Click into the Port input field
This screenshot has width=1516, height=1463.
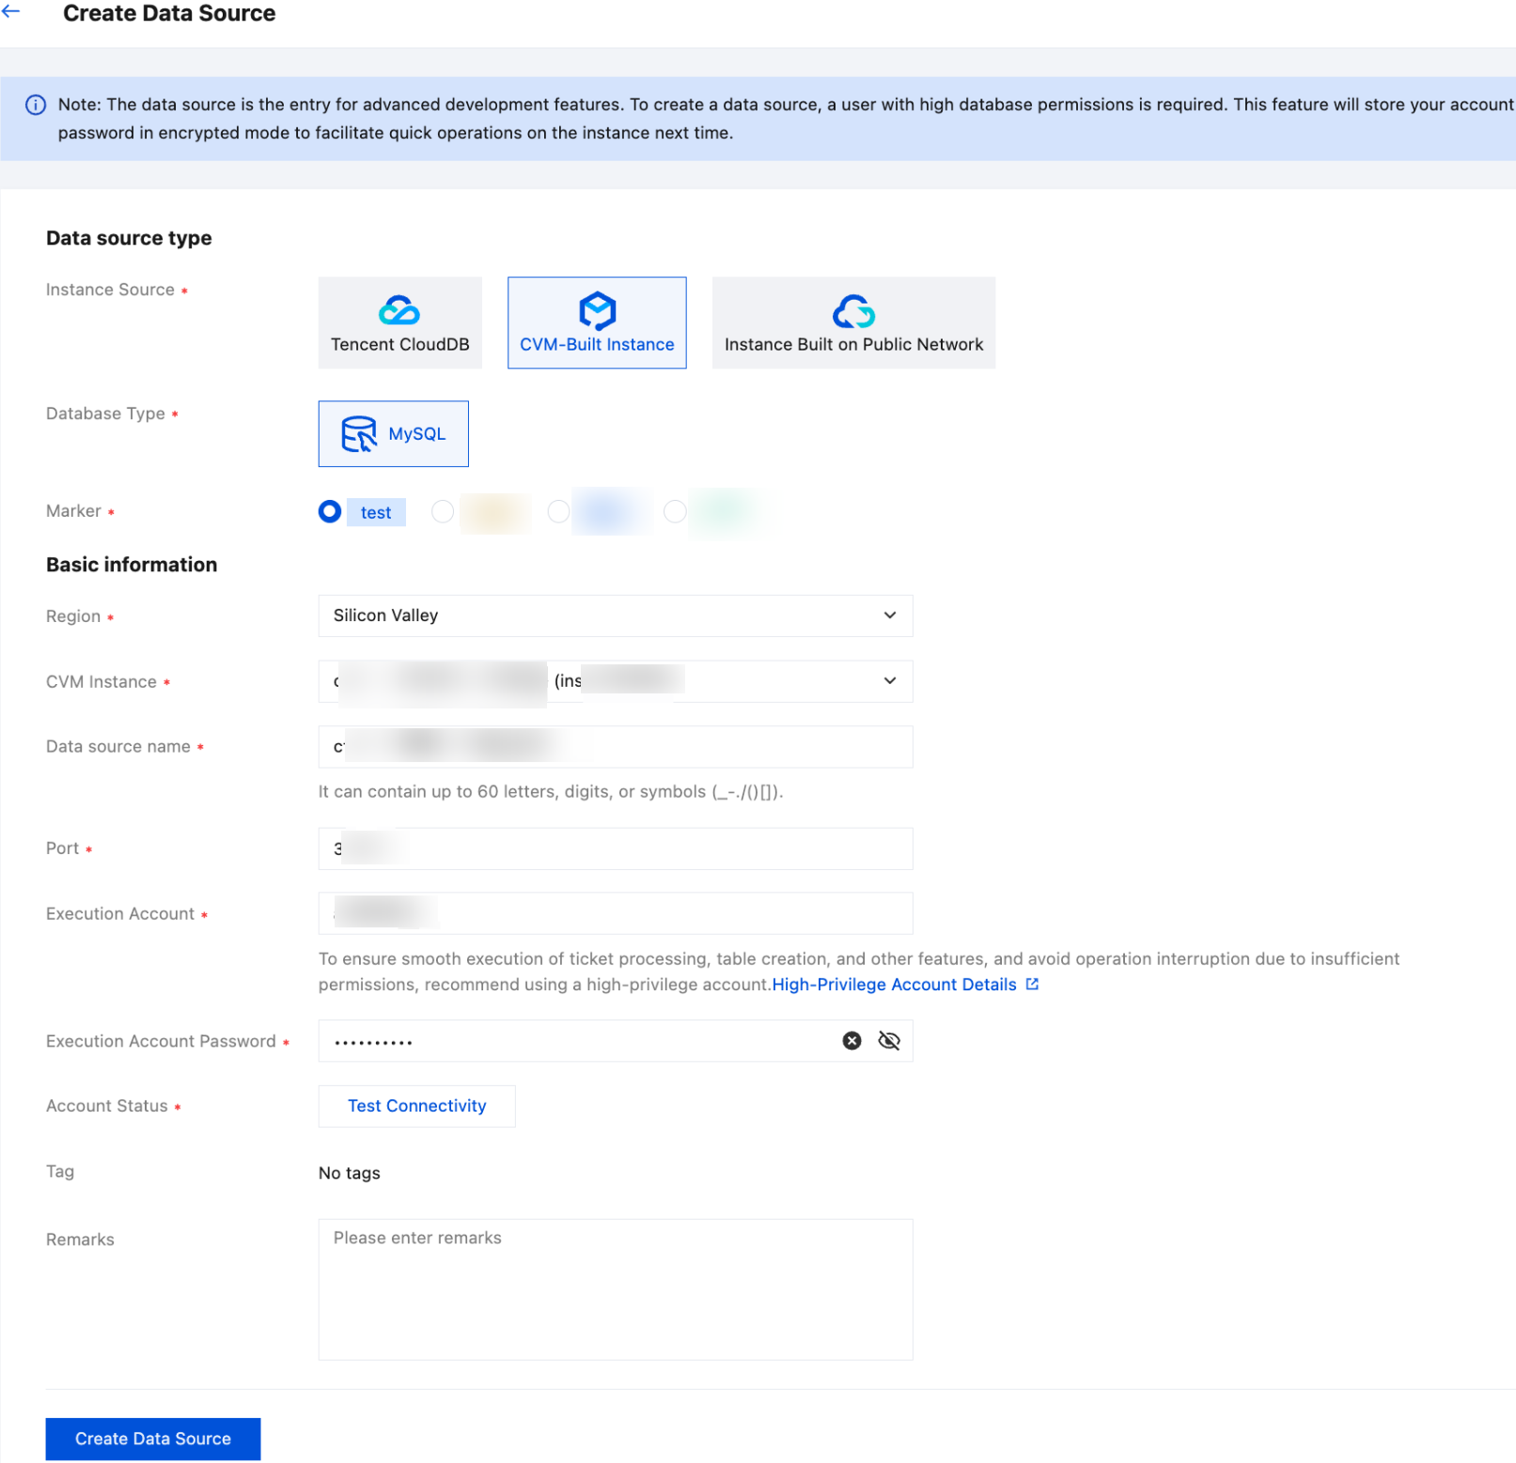(x=616, y=848)
